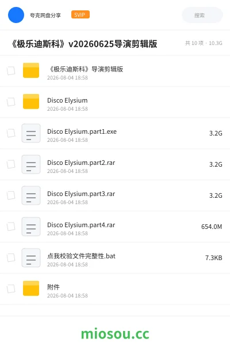
Task: Open the Disco Elysium.part3.rar file name
Action: tap(81, 194)
